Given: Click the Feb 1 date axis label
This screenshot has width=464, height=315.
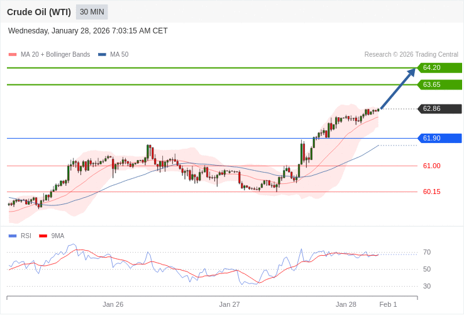Looking at the screenshot, I should pyautogui.click(x=388, y=304).
